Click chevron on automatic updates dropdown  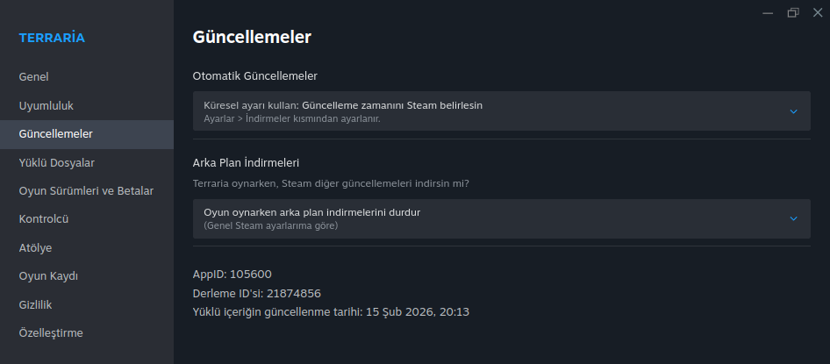click(793, 111)
